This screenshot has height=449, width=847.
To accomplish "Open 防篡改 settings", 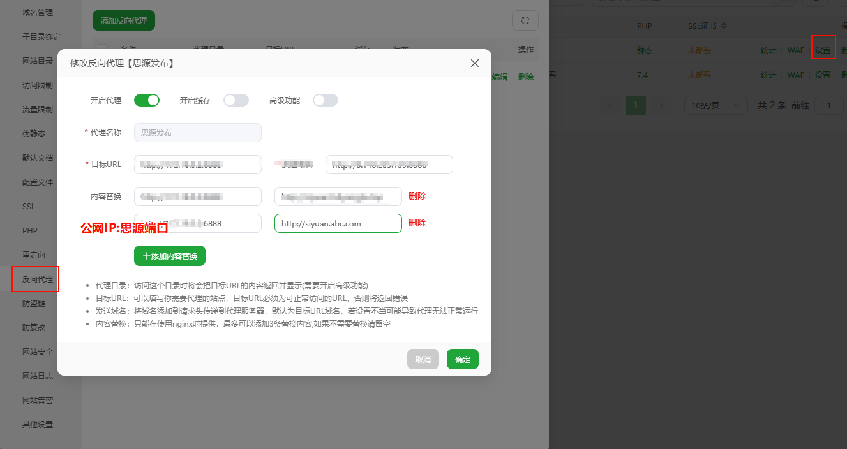I will 33,327.
